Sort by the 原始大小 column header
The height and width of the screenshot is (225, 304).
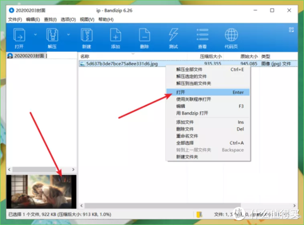pyautogui.click(x=249, y=56)
